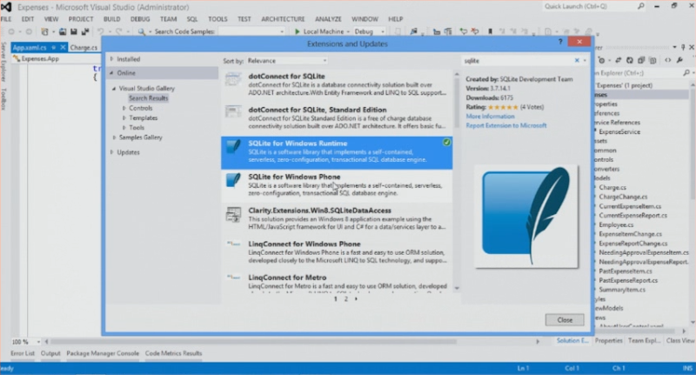Image resolution: width=696 pixels, height=375 pixels.
Task: Expand the Controls node
Action: pos(124,108)
